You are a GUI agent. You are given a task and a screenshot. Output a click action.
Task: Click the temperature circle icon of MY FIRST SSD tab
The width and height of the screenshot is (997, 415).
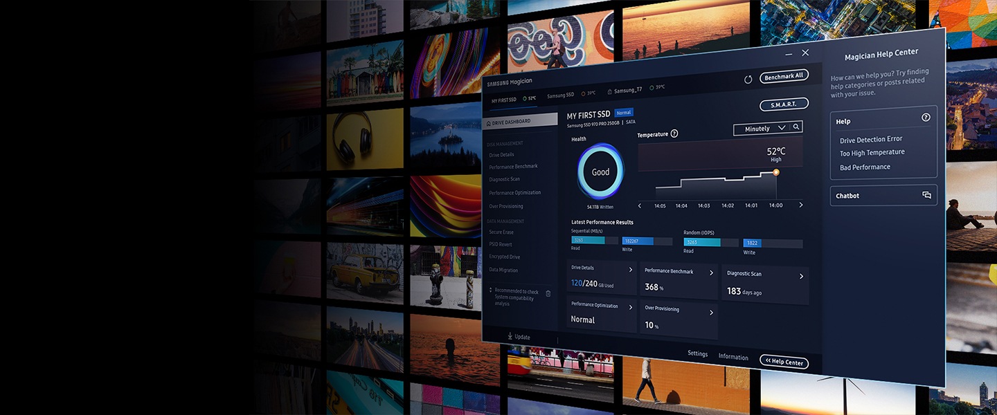525,99
